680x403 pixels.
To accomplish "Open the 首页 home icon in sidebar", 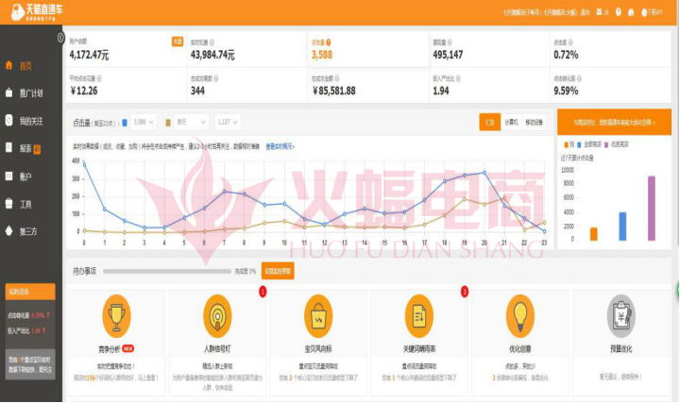I will tap(10, 65).
